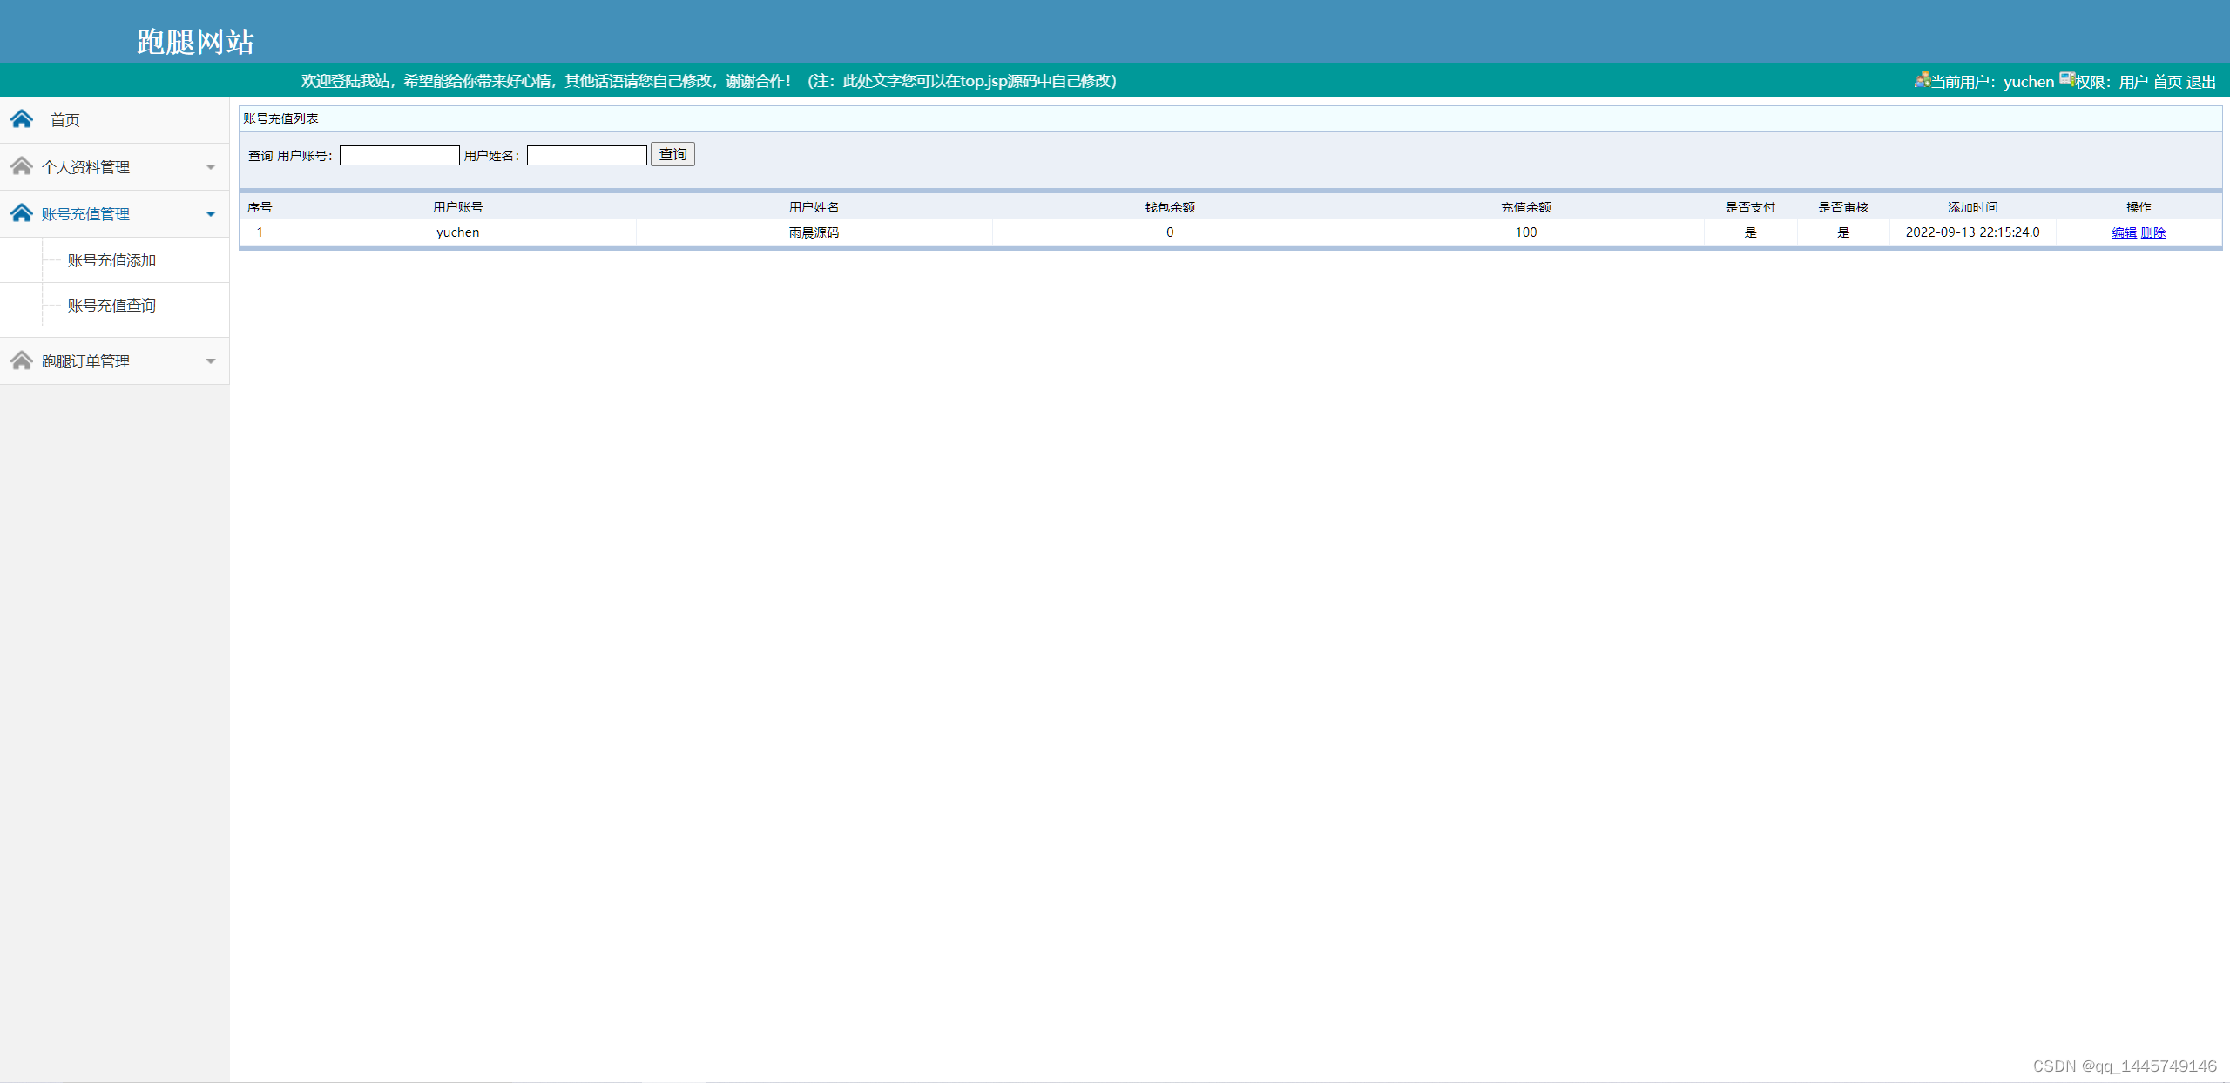Collapse the 账号充值管理 dropdown arrow

tap(211, 214)
